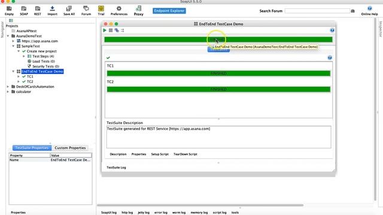Open Online Help icon
Viewport: 383px width, 215px height.
coord(369,11)
